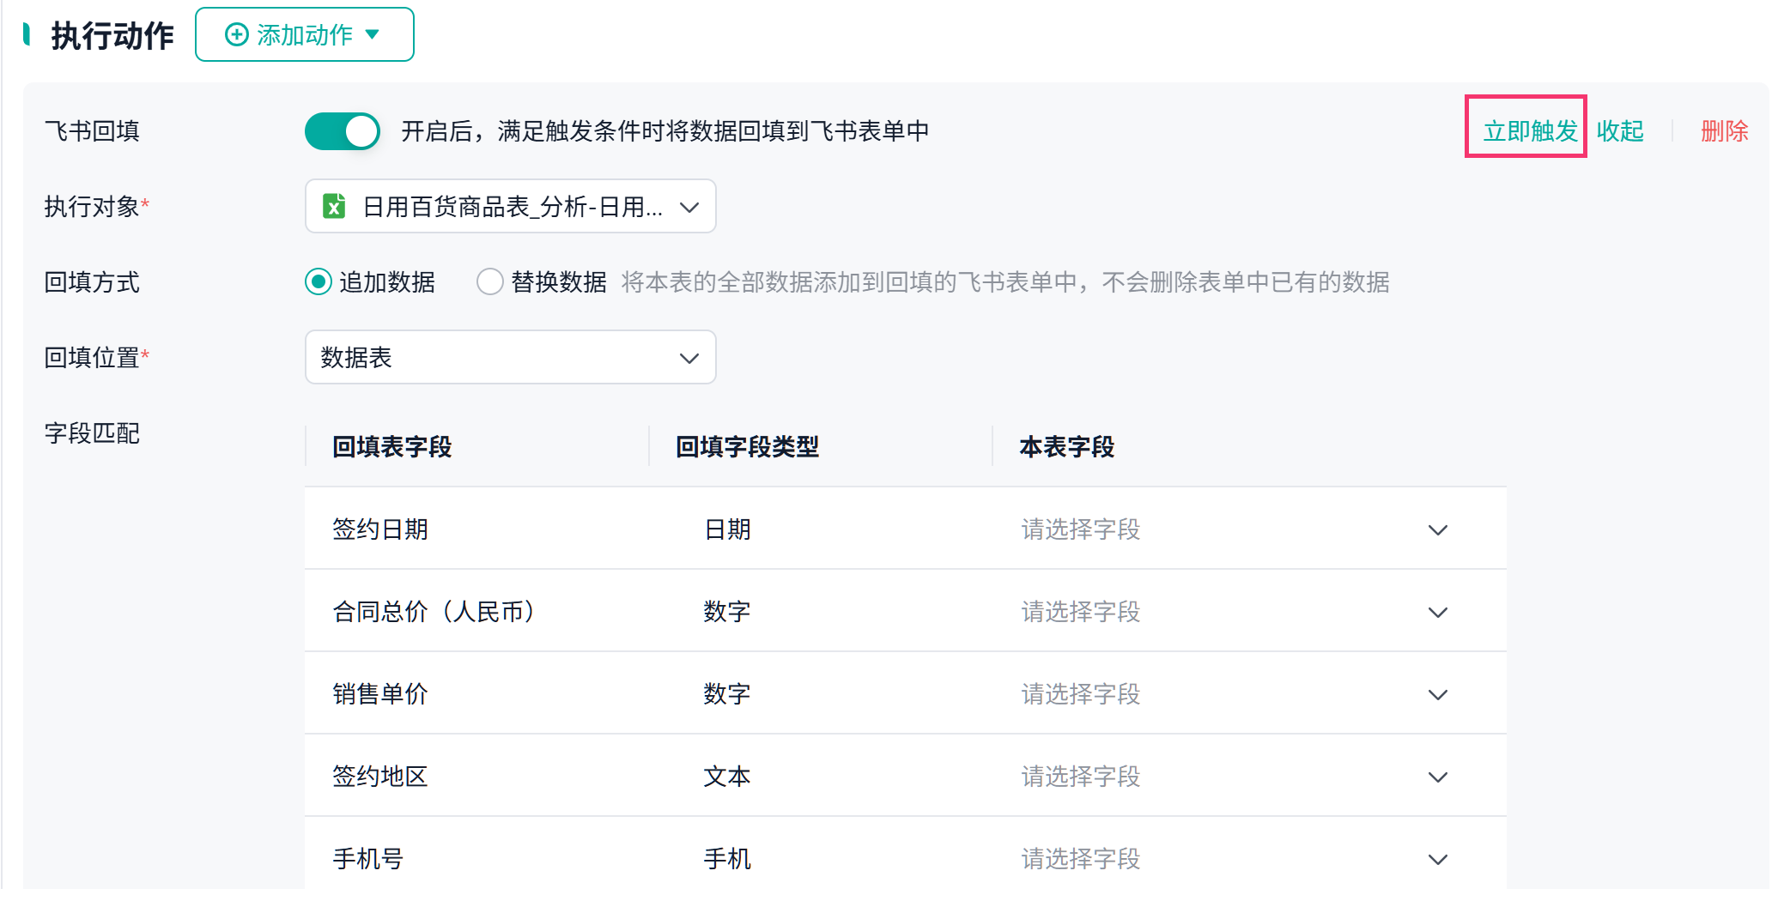Choose field for 合同总价（人民币） row

tap(1233, 612)
